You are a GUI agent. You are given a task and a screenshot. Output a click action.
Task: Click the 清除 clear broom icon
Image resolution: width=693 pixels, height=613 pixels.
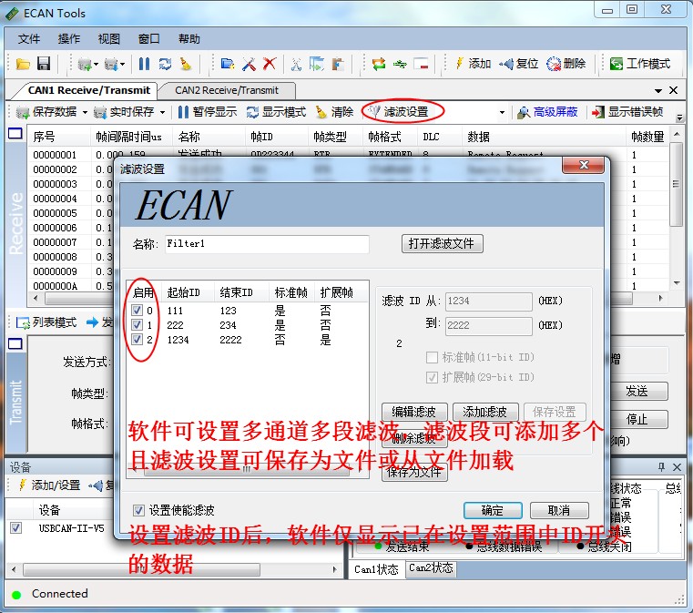coord(321,112)
